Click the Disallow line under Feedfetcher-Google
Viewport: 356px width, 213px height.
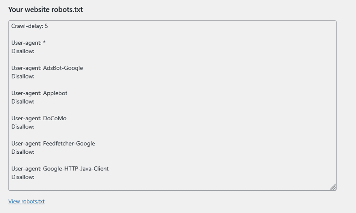23,152
